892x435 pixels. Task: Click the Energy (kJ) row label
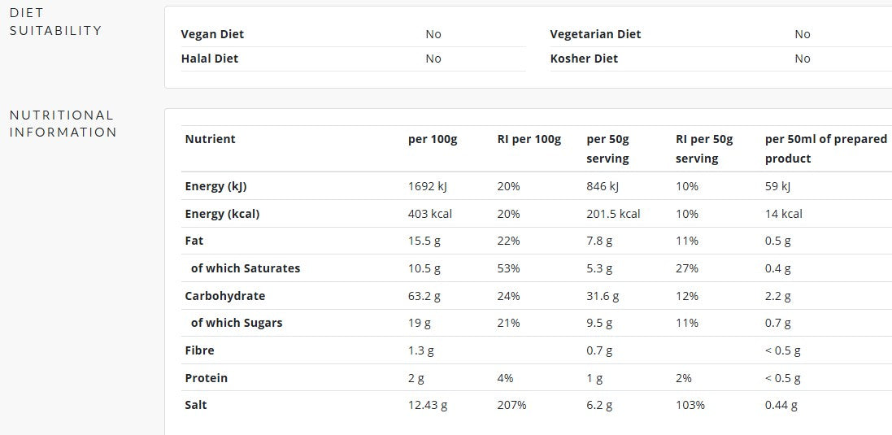click(x=215, y=186)
